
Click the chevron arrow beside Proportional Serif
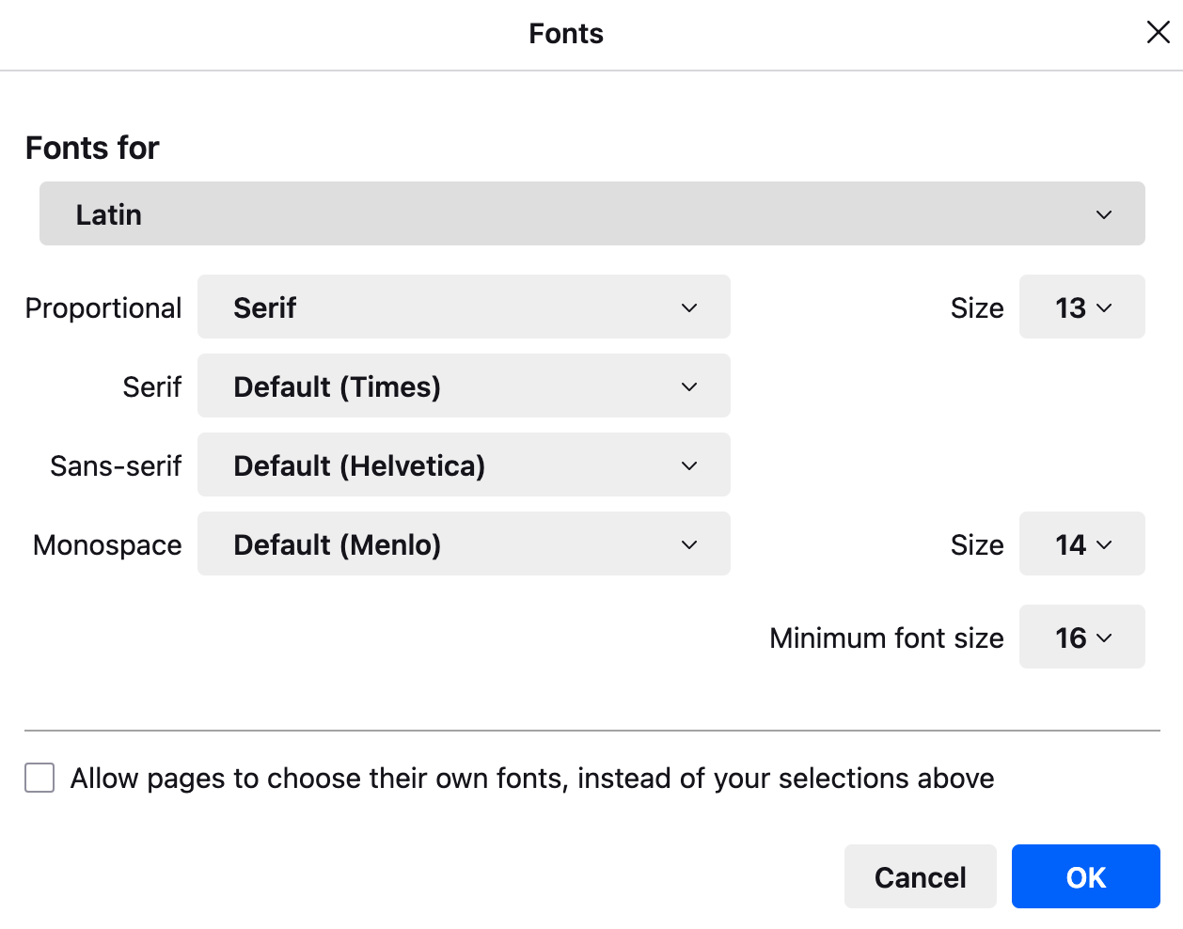[689, 307]
